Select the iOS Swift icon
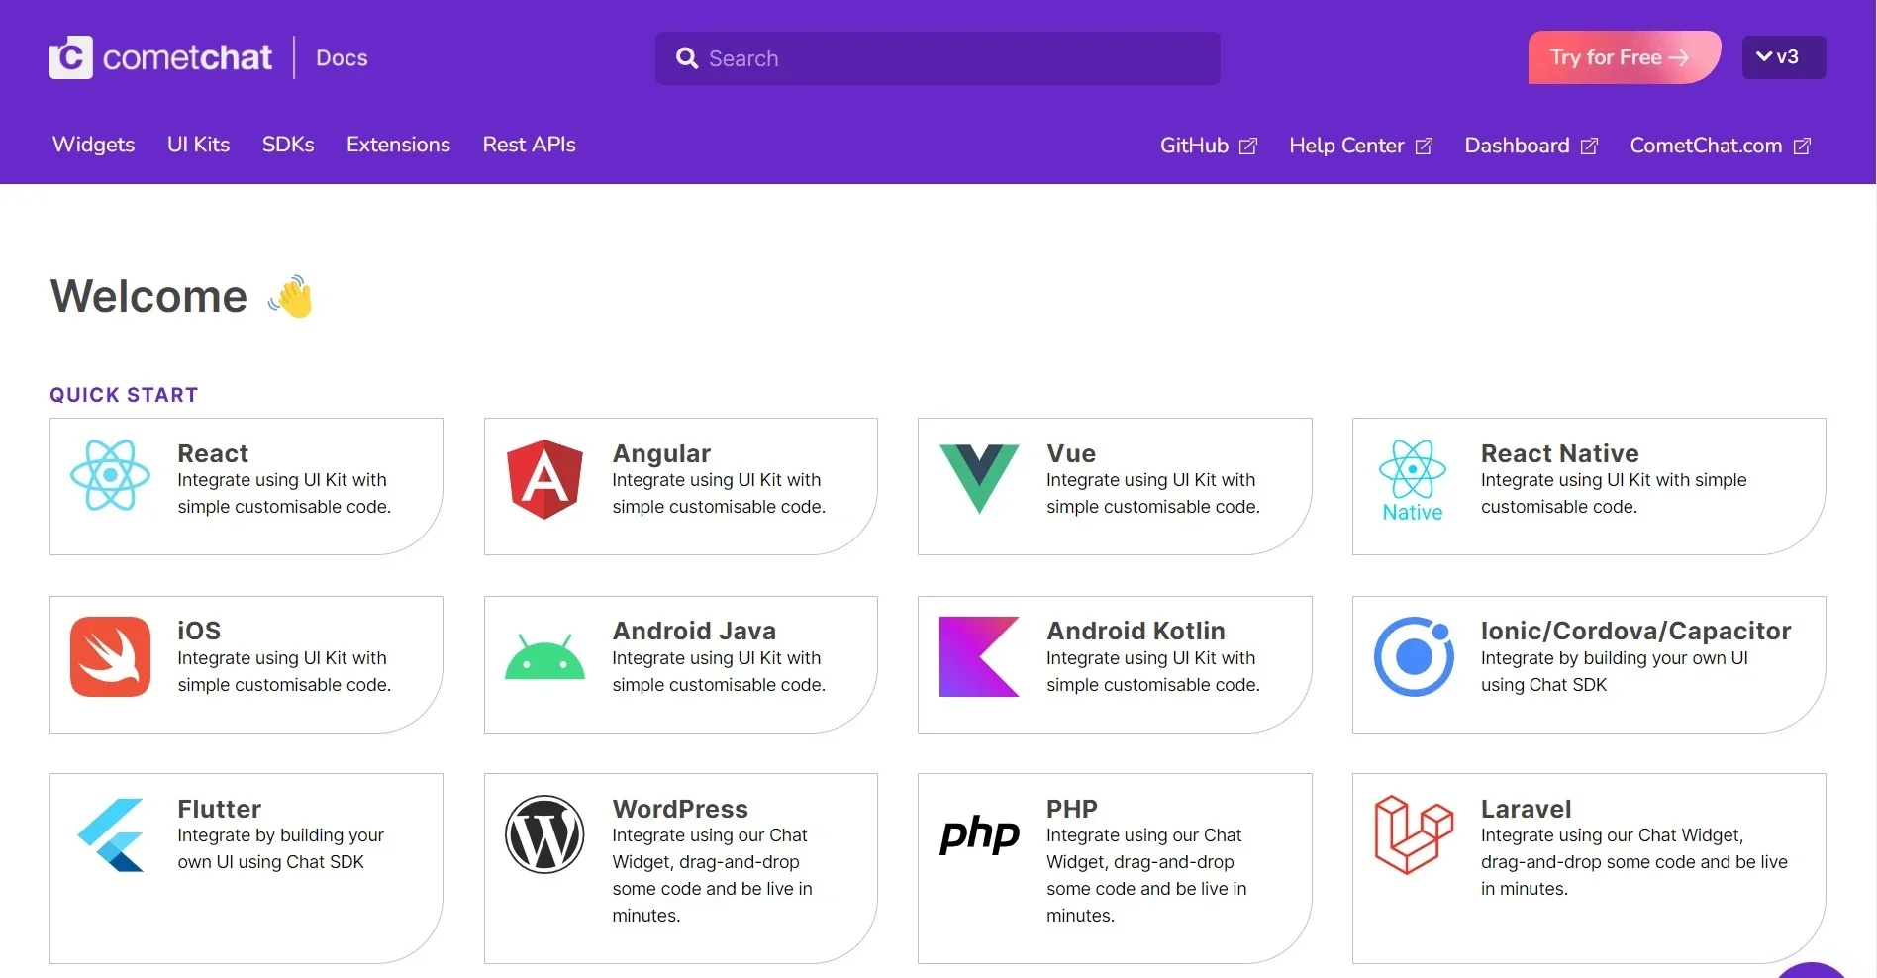This screenshot has width=1877, height=978. 110,656
